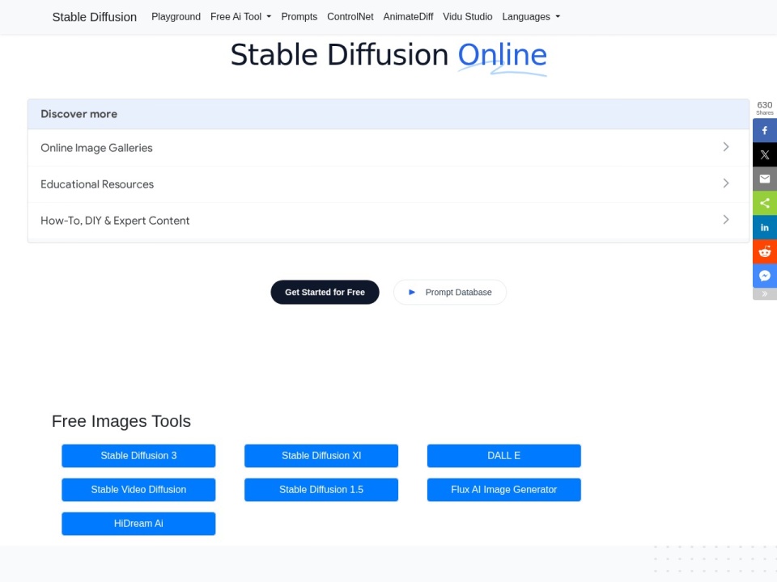Open Stable Video Diffusion tool
Image resolution: width=777 pixels, height=582 pixels.
tap(138, 490)
